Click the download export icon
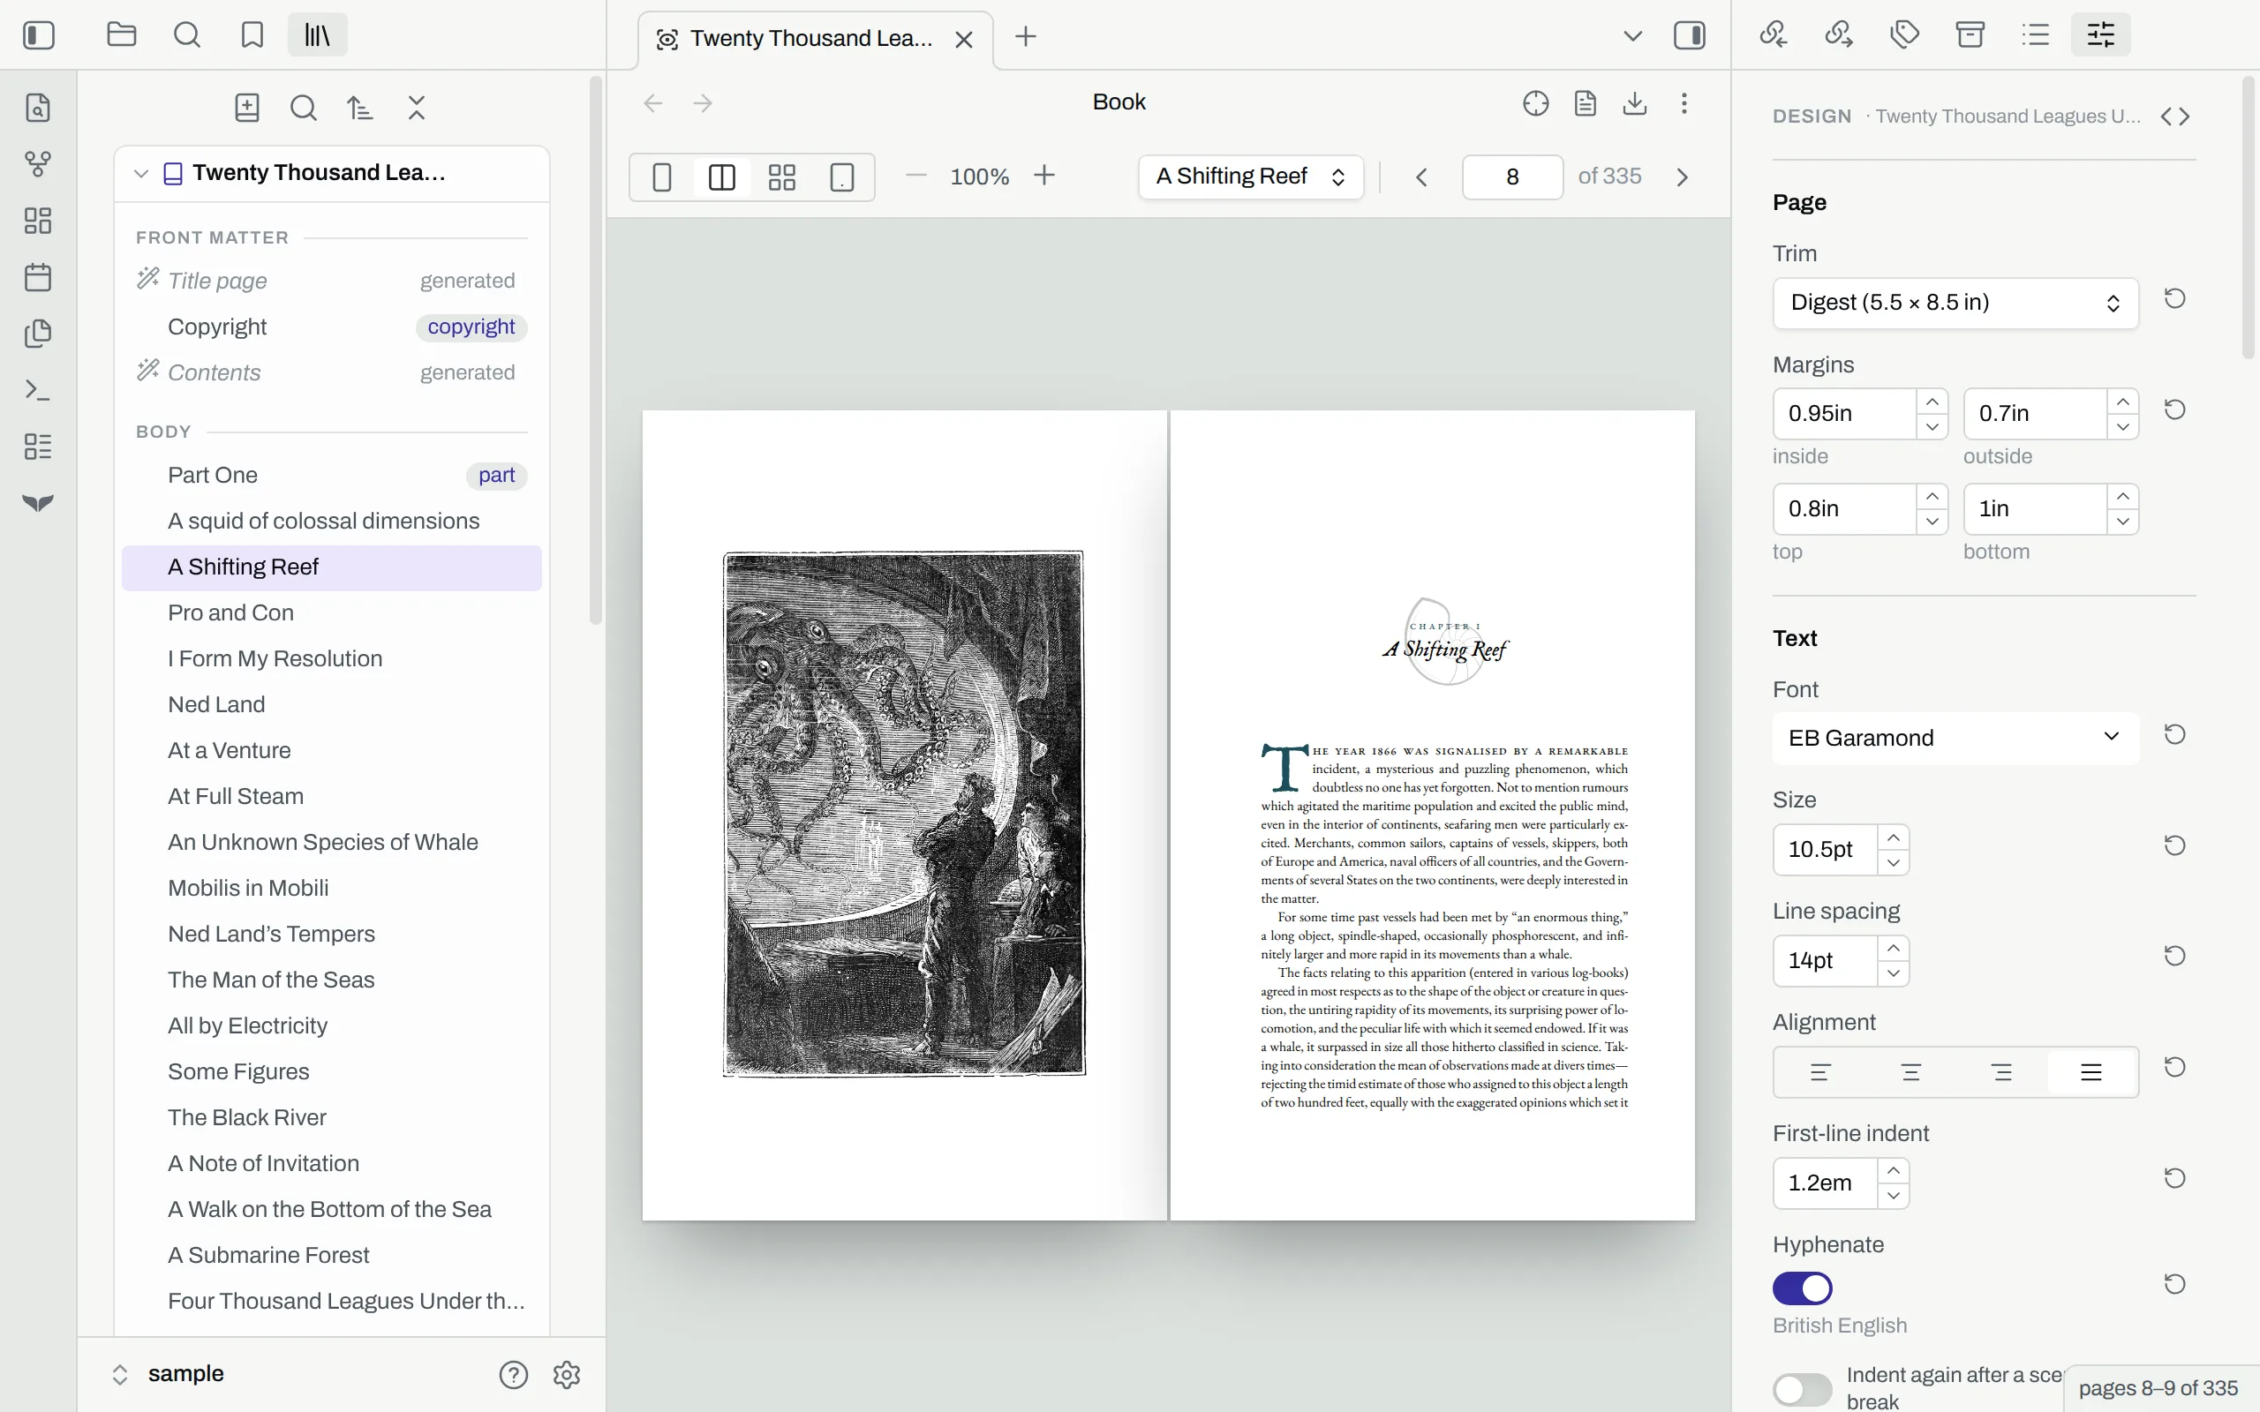The height and width of the screenshot is (1412, 2260). 1634,102
